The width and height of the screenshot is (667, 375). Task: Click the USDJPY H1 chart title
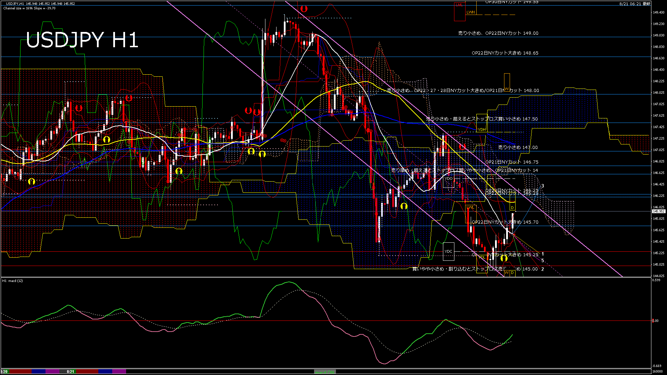(x=82, y=40)
